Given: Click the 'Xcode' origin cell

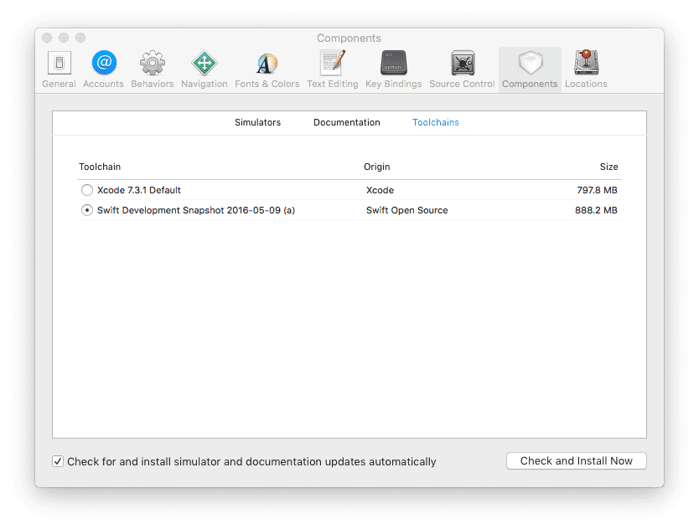Looking at the screenshot, I should [x=380, y=190].
